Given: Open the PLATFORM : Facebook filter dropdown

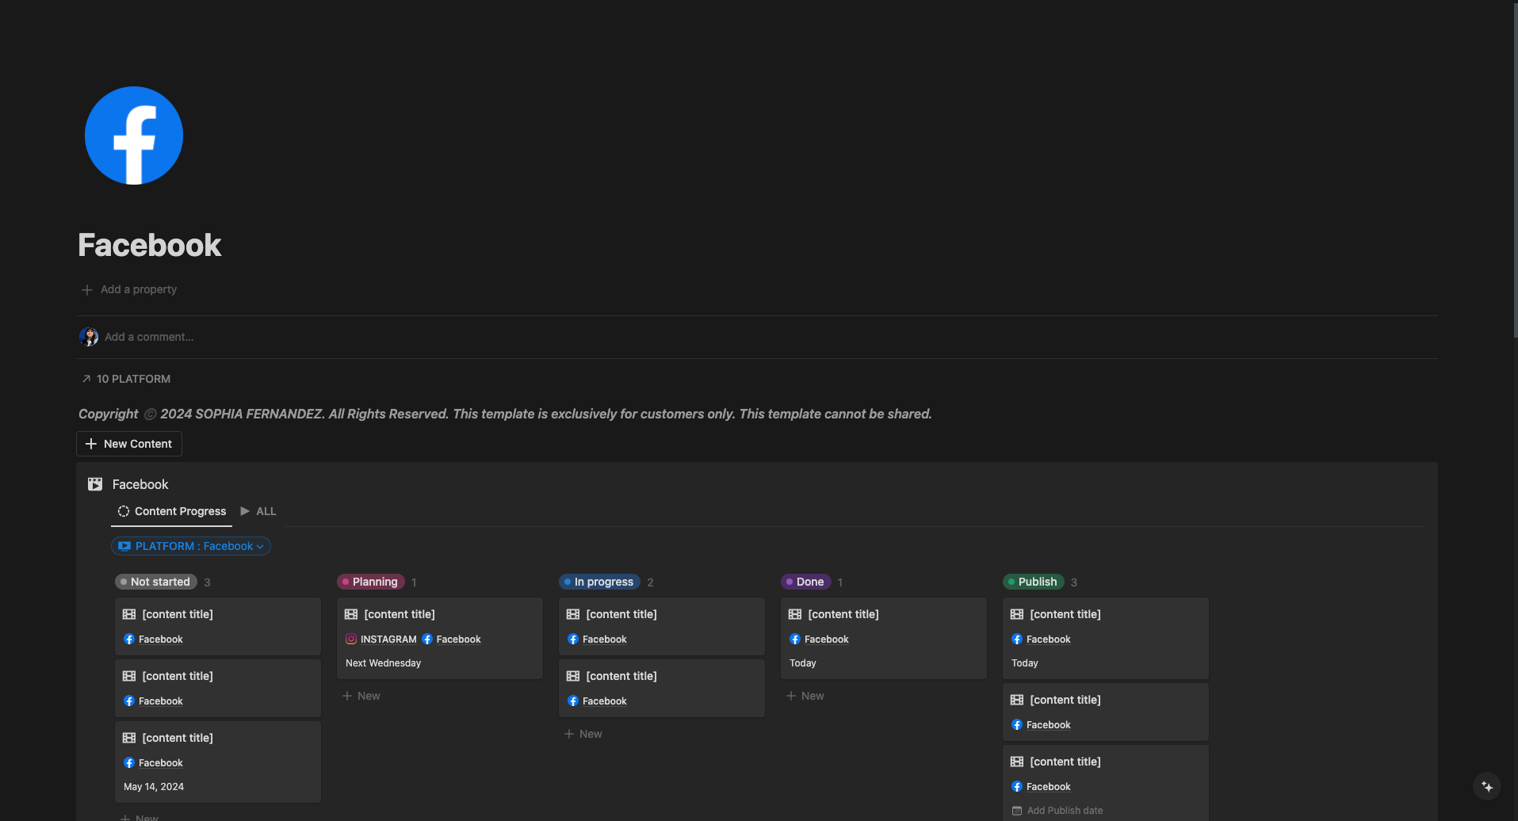Looking at the screenshot, I should coord(191,546).
